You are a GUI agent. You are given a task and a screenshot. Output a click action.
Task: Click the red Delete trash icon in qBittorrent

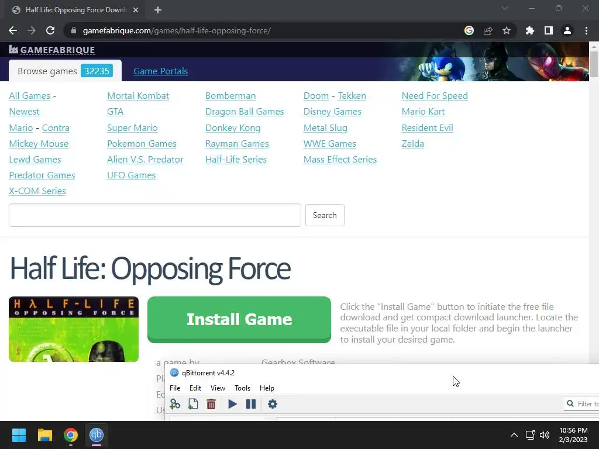pos(211,404)
